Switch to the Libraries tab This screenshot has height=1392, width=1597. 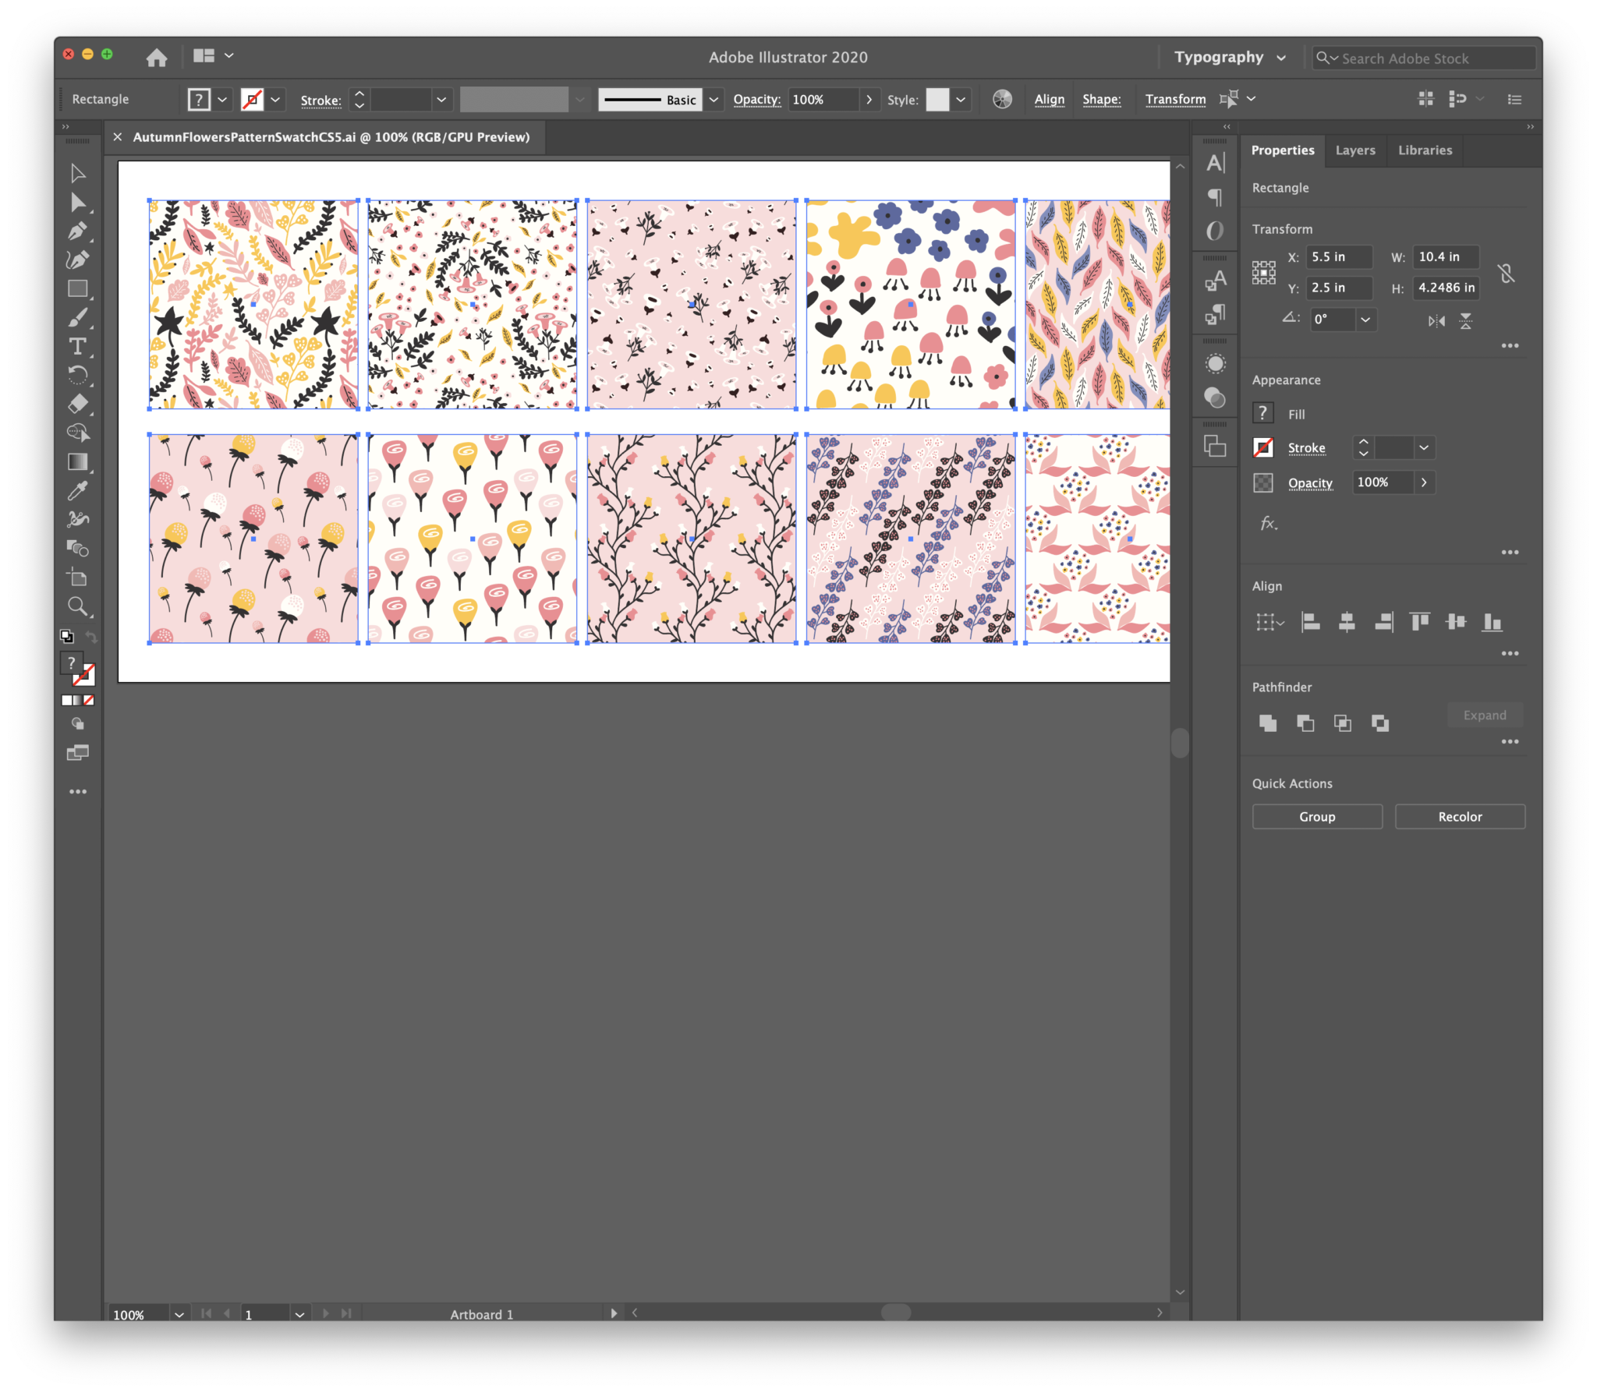tap(1424, 150)
